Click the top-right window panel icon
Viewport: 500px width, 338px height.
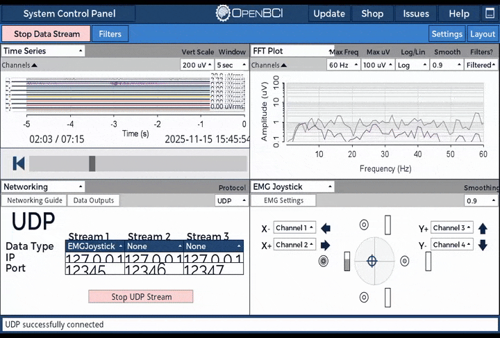(x=490, y=13)
